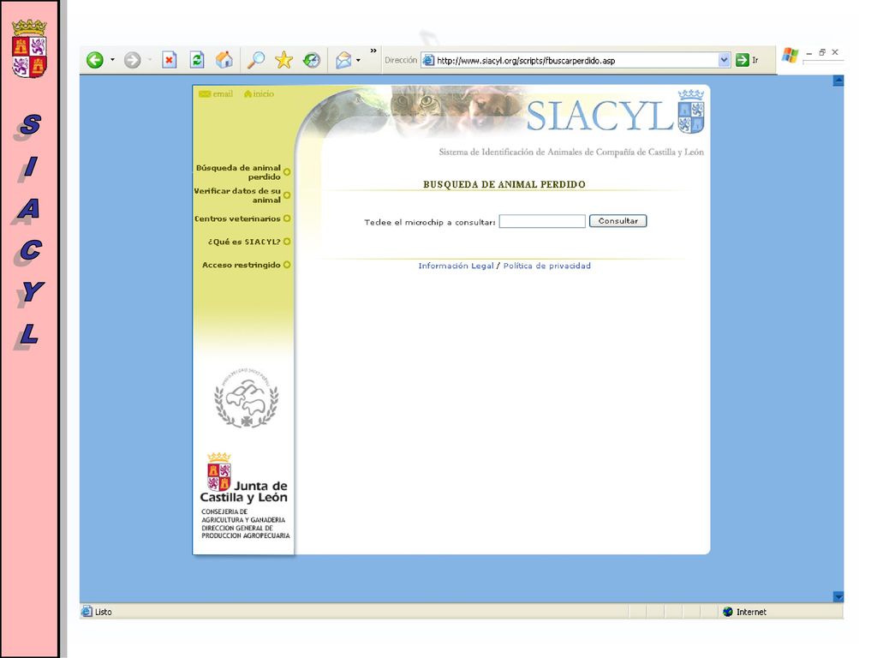
Task: Open the Información Legal link
Action: tap(456, 266)
